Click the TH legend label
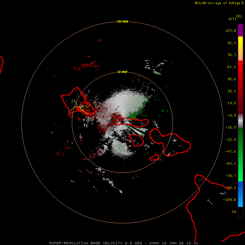The width and height of the screenshot is (245, 245). [234, 212]
